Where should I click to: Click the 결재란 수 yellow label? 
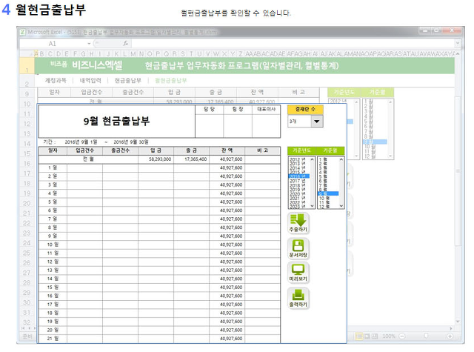tap(305, 109)
